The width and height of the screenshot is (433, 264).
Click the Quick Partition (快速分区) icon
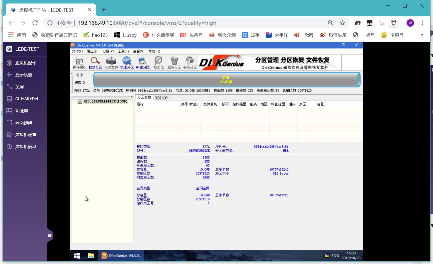coord(127,63)
